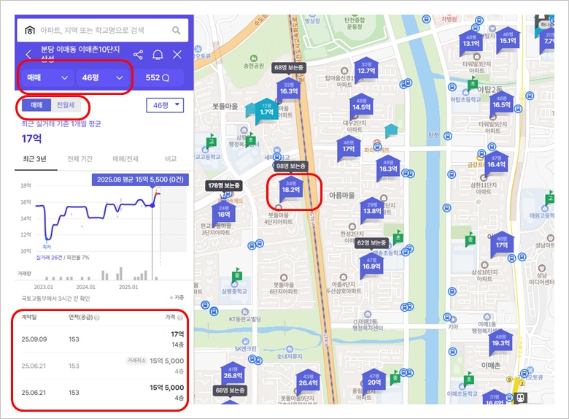Open the 매매/전세 tab
The height and width of the screenshot is (419, 569).
(126, 158)
